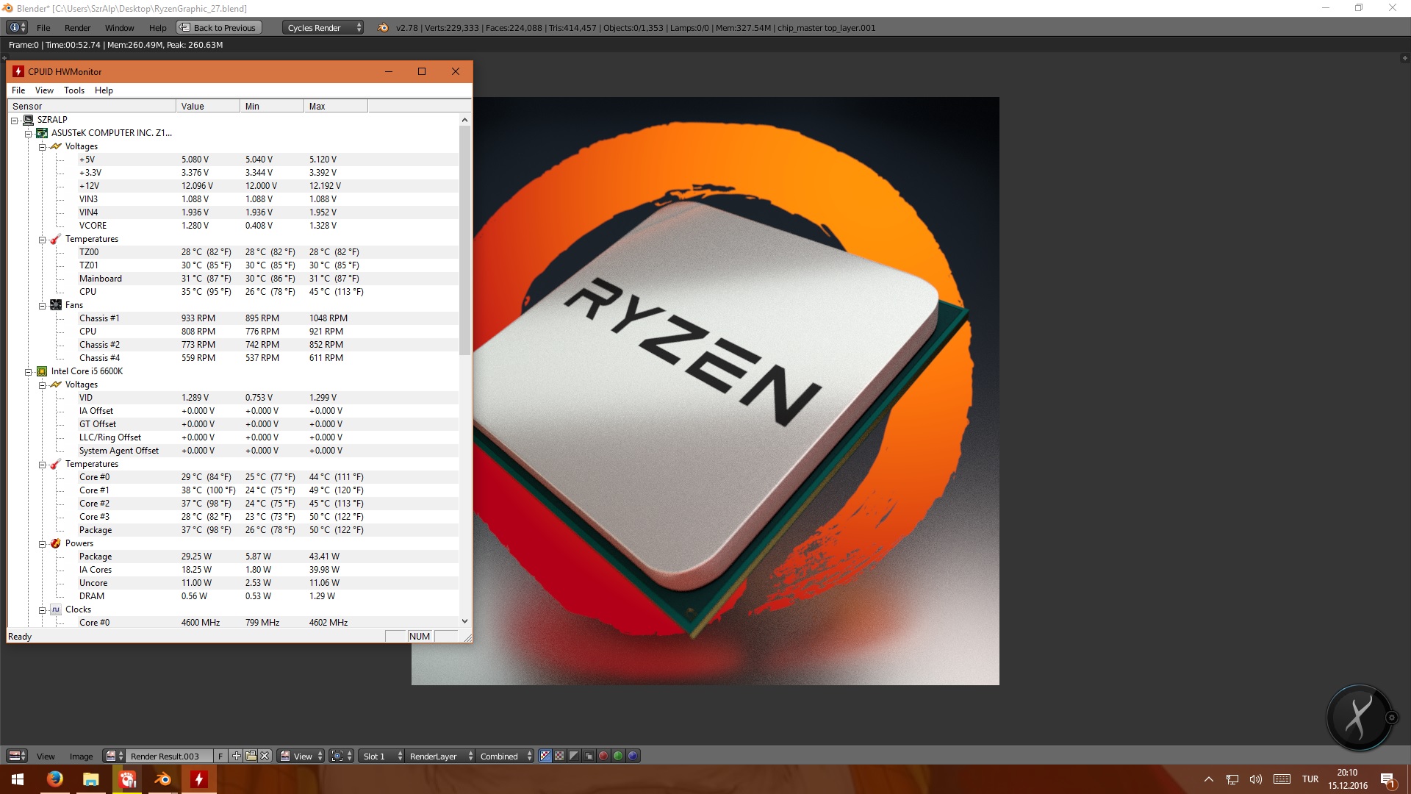Click Back to Previous button
Image resolution: width=1411 pixels, height=794 pixels.
point(218,27)
